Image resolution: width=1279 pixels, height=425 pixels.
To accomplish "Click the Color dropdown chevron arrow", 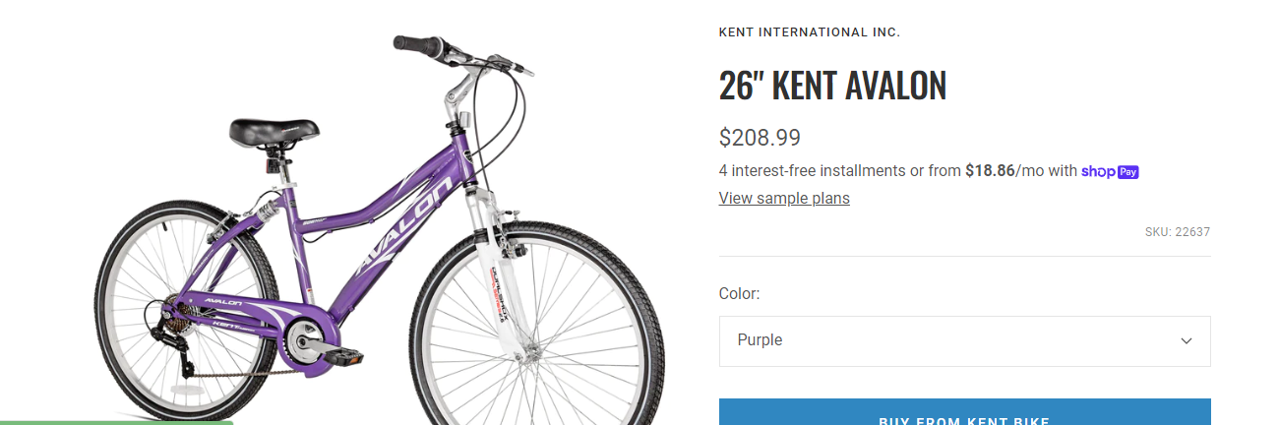I will pyautogui.click(x=1187, y=341).
